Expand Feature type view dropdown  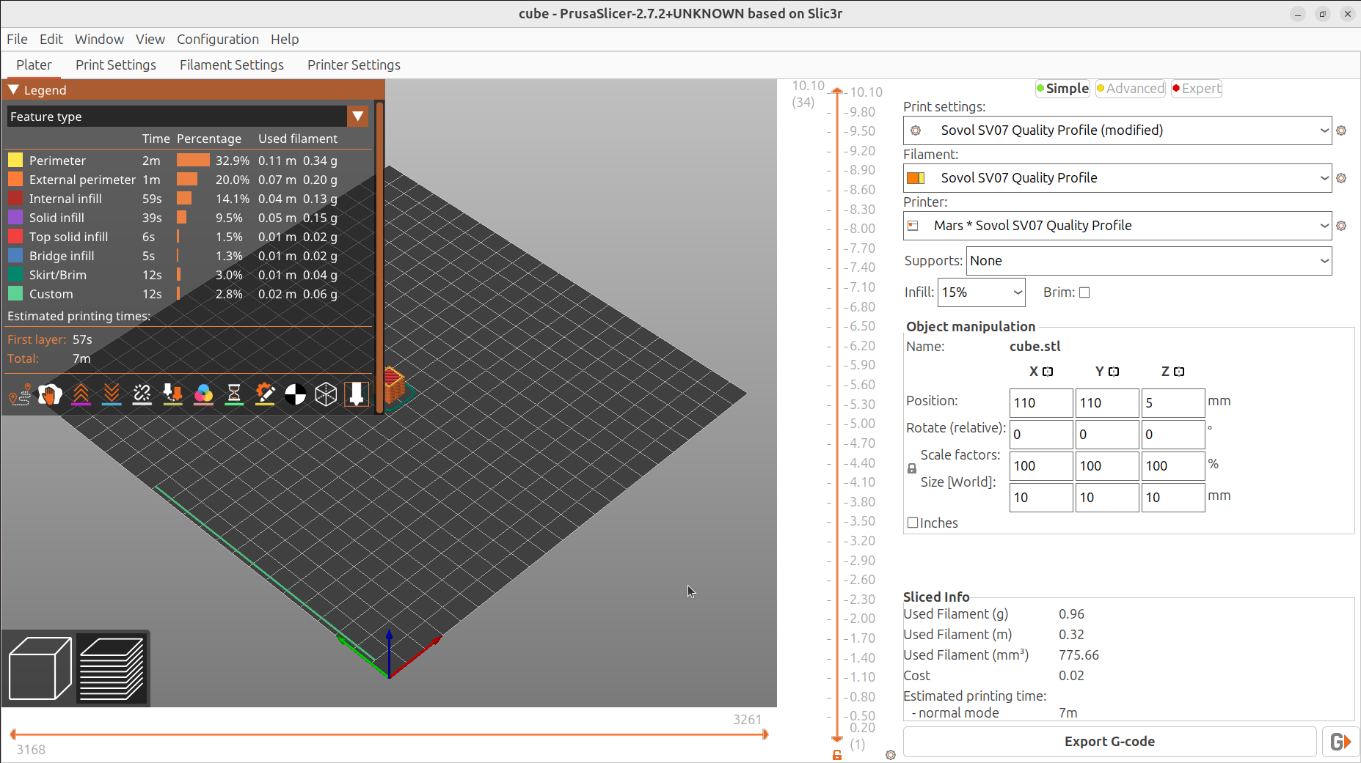coord(358,117)
